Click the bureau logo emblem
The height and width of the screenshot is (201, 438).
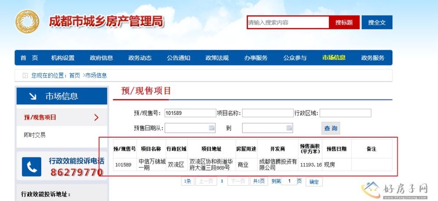point(27,22)
